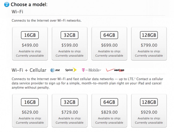
Task: Choose Wi-Fi 64GB model for $699.00
Action: (x=109, y=43)
